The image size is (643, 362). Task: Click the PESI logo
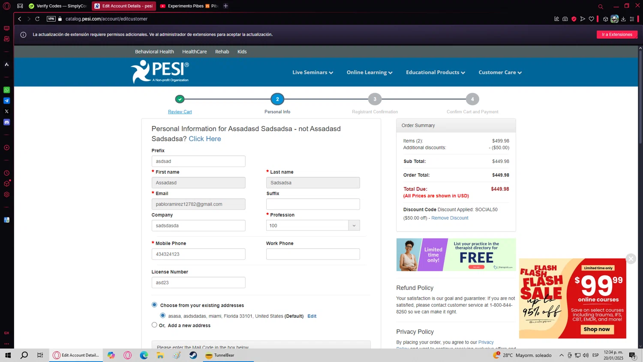coord(159,72)
